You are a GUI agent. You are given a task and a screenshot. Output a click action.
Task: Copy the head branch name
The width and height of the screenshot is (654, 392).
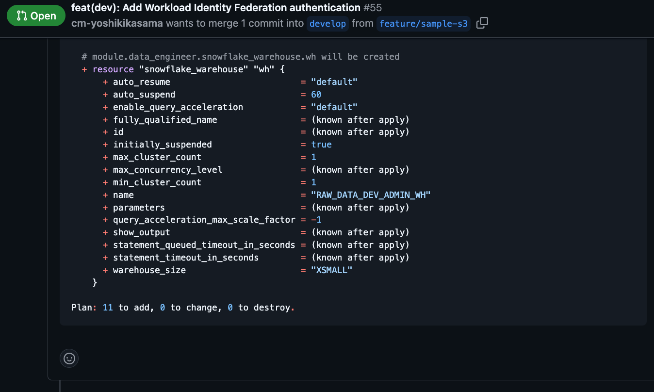(482, 23)
